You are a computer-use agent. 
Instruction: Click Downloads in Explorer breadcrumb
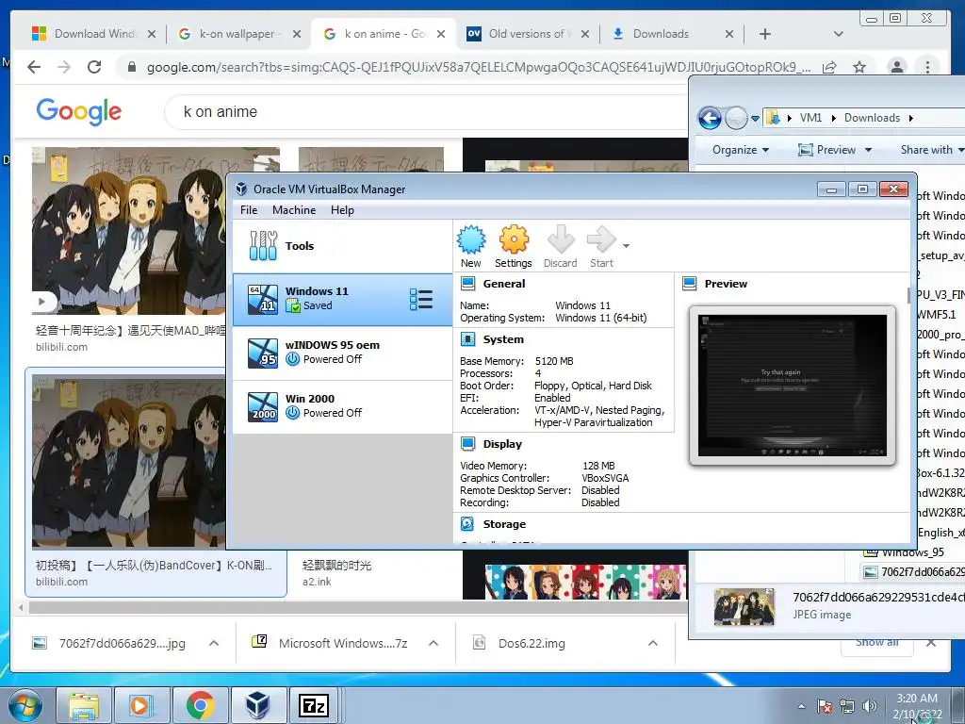(872, 118)
